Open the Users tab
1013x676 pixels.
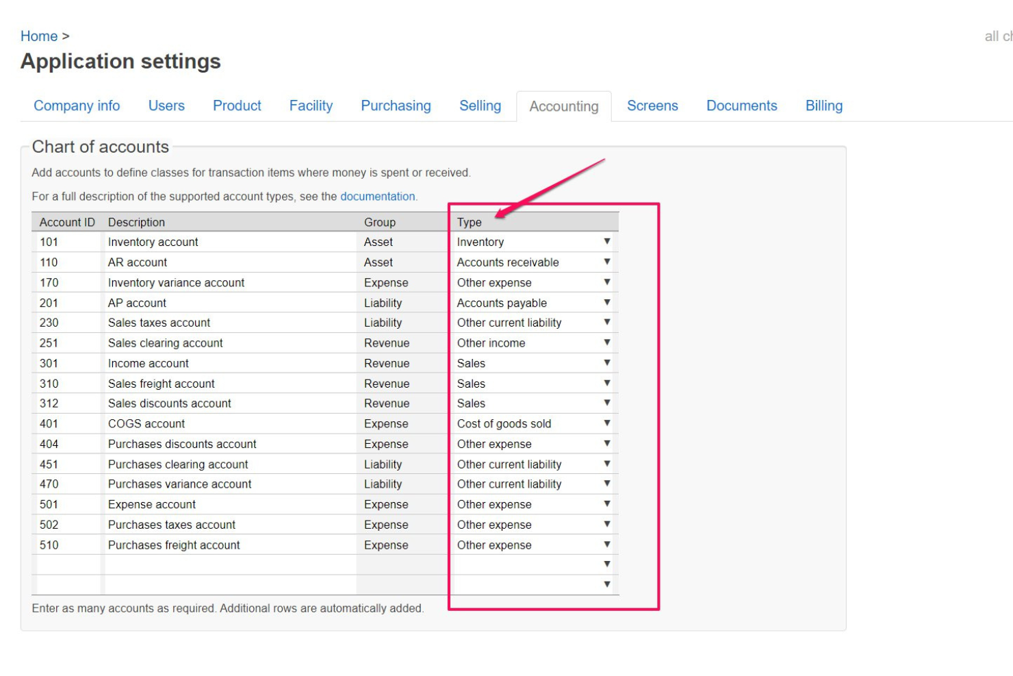tap(166, 106)
